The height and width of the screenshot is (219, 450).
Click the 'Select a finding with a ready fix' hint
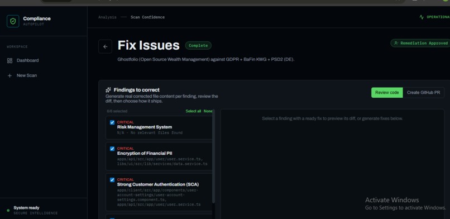coord(332,118)
